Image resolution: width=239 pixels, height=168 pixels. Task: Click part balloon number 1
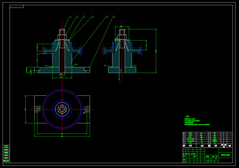[x=71, y=16]
